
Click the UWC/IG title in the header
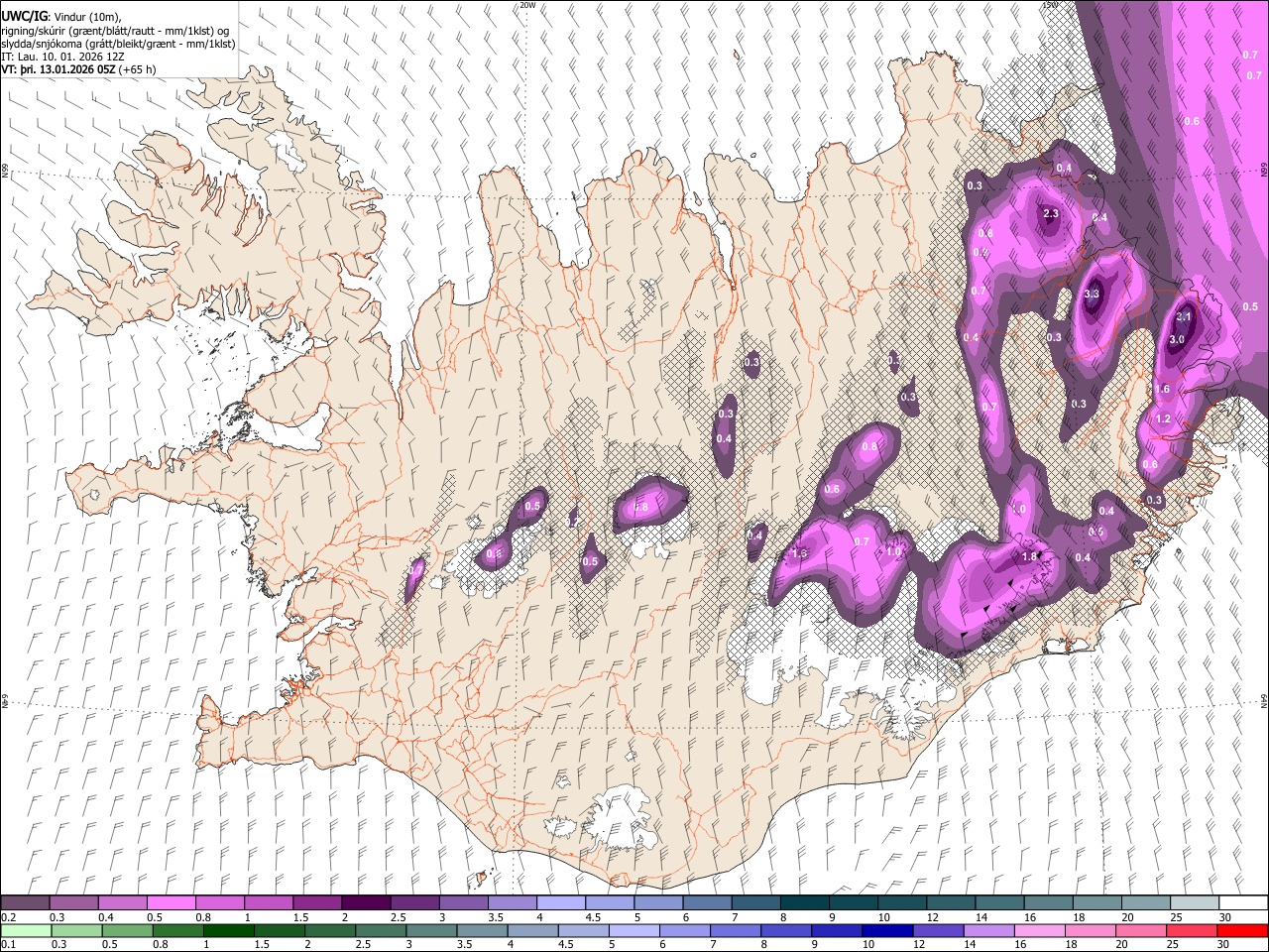pos(24,16)
